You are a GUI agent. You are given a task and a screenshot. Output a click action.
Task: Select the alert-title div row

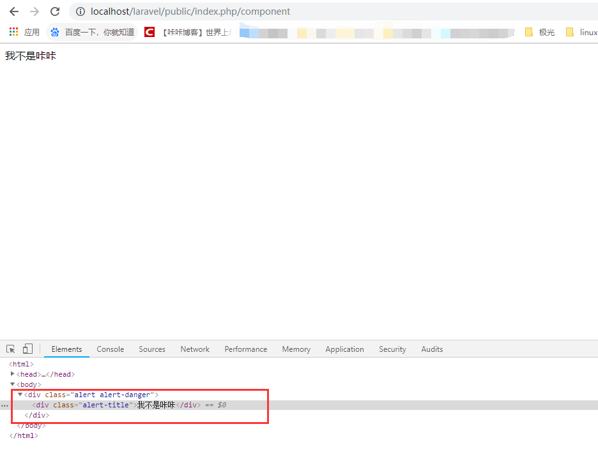[x=299, y=405]
